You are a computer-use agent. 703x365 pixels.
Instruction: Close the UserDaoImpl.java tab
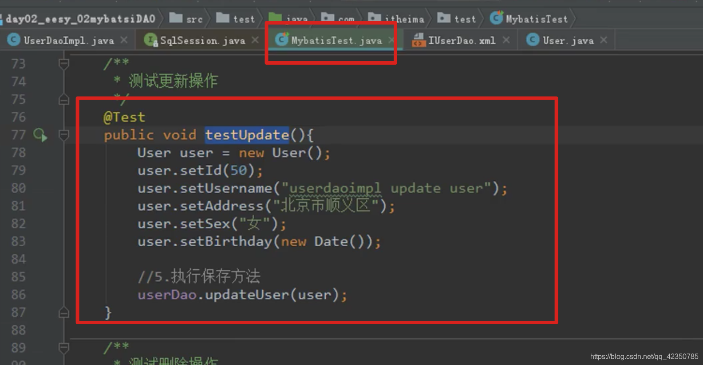(x=124, y=40)
